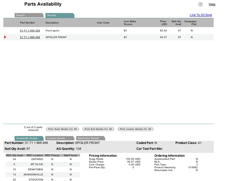
Task: Select the STOCKTON RDC location row
Action: click(x=35, y=180)
